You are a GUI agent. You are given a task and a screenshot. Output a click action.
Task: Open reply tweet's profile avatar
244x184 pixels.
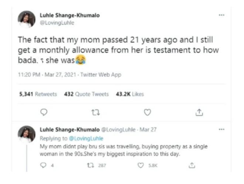26,134
